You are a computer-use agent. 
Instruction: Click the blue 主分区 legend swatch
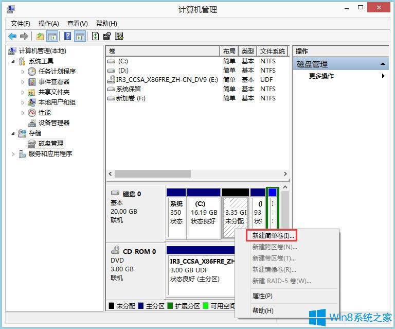click(x=140, y=306)
